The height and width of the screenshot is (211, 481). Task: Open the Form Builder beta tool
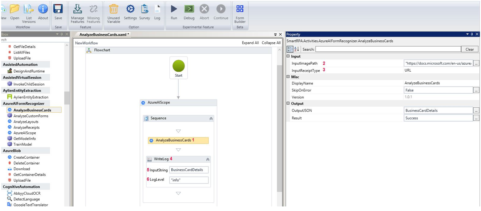[240, 9]
